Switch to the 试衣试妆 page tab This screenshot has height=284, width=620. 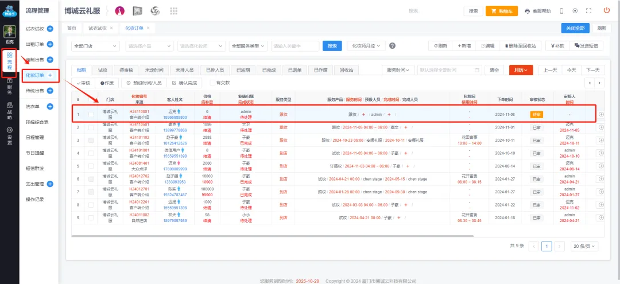[x=98, y=28]
